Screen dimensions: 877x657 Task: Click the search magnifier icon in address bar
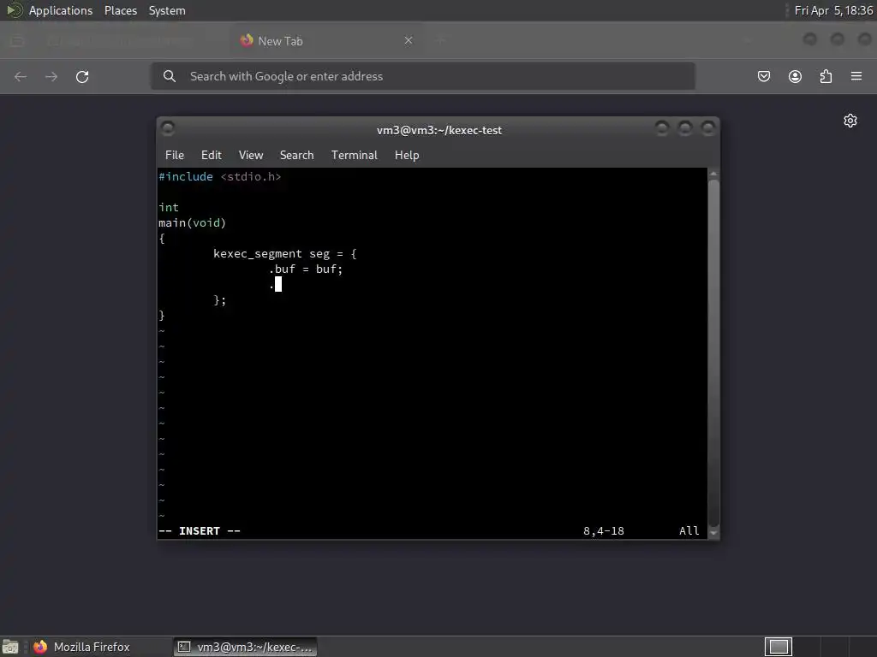click(x=170, y=76)
